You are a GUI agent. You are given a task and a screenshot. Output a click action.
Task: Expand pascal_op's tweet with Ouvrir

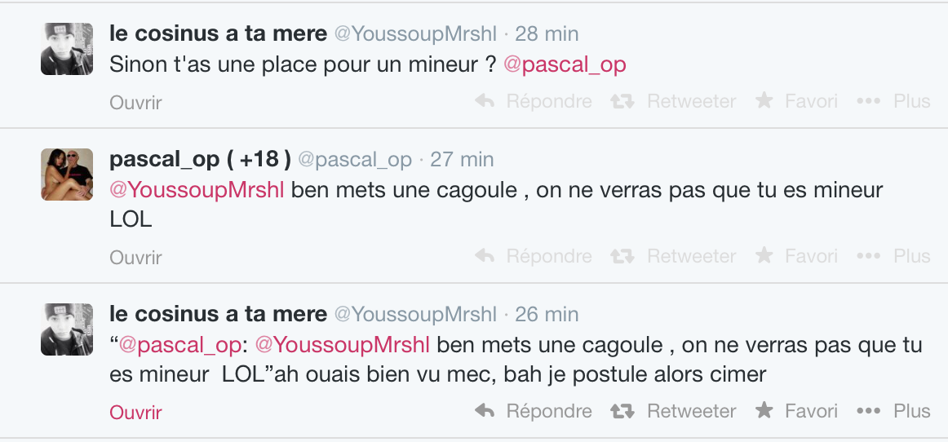[135, 258]
